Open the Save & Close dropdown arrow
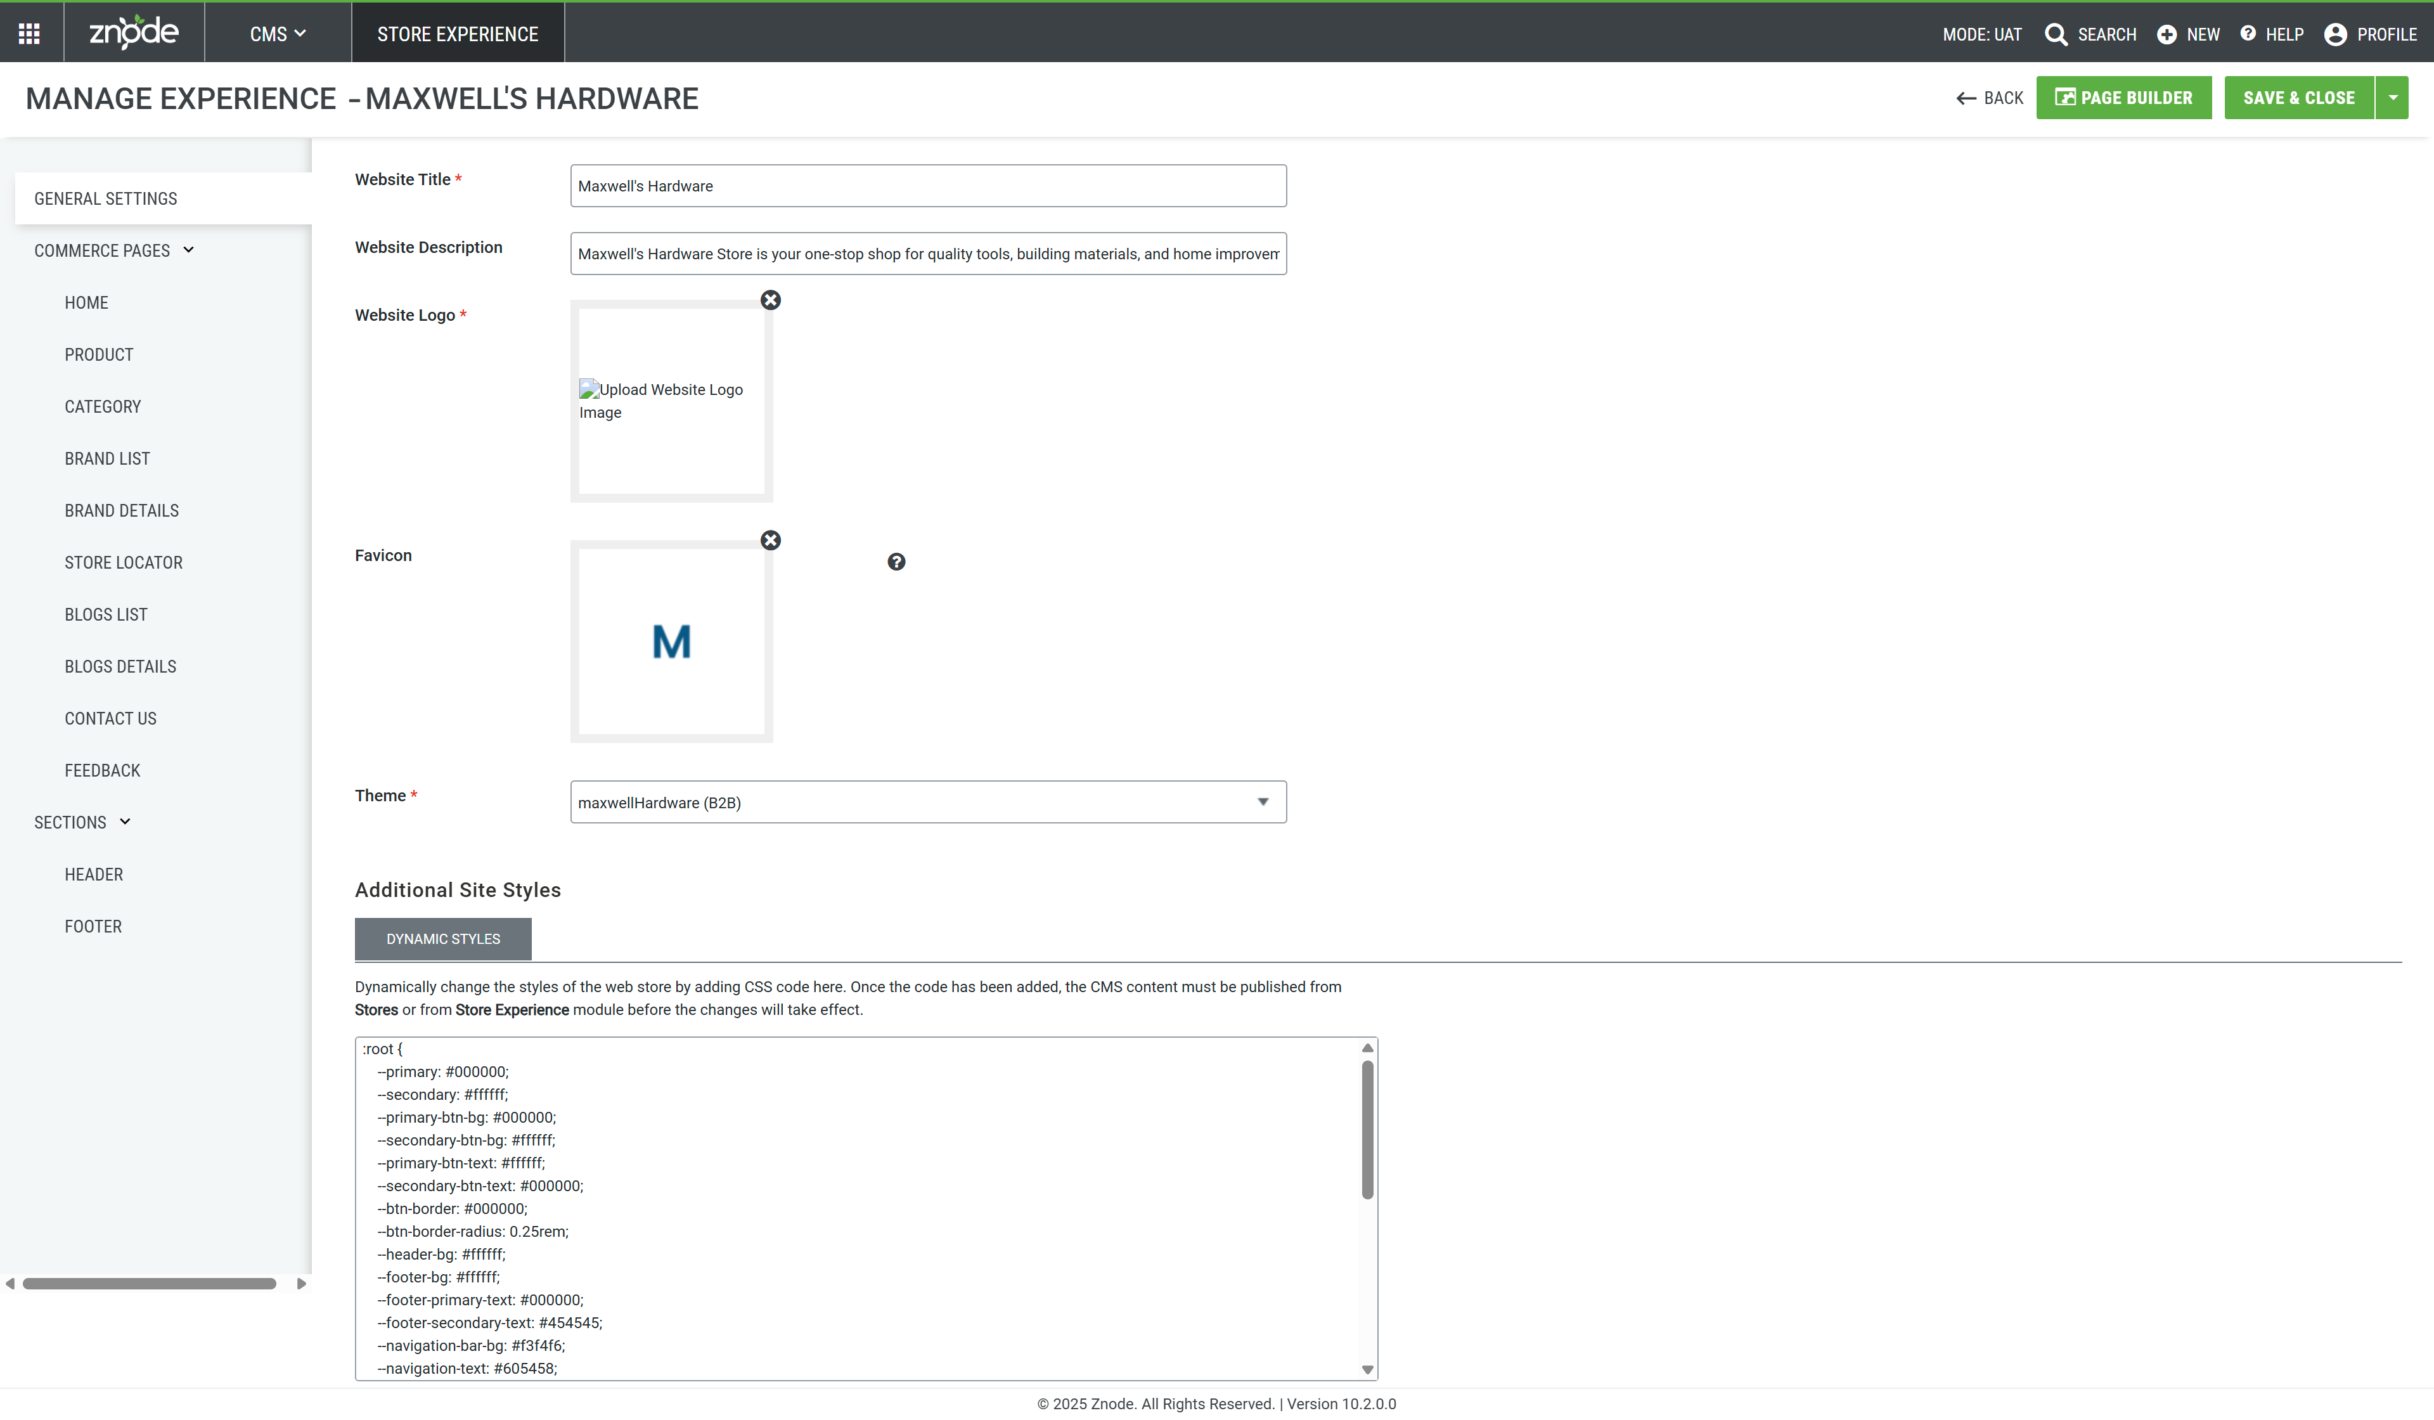2434x1420 pixels. point(2392,98)
